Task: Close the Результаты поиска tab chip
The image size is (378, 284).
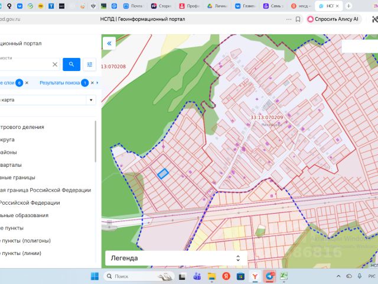Action: [x=92, y=83]
